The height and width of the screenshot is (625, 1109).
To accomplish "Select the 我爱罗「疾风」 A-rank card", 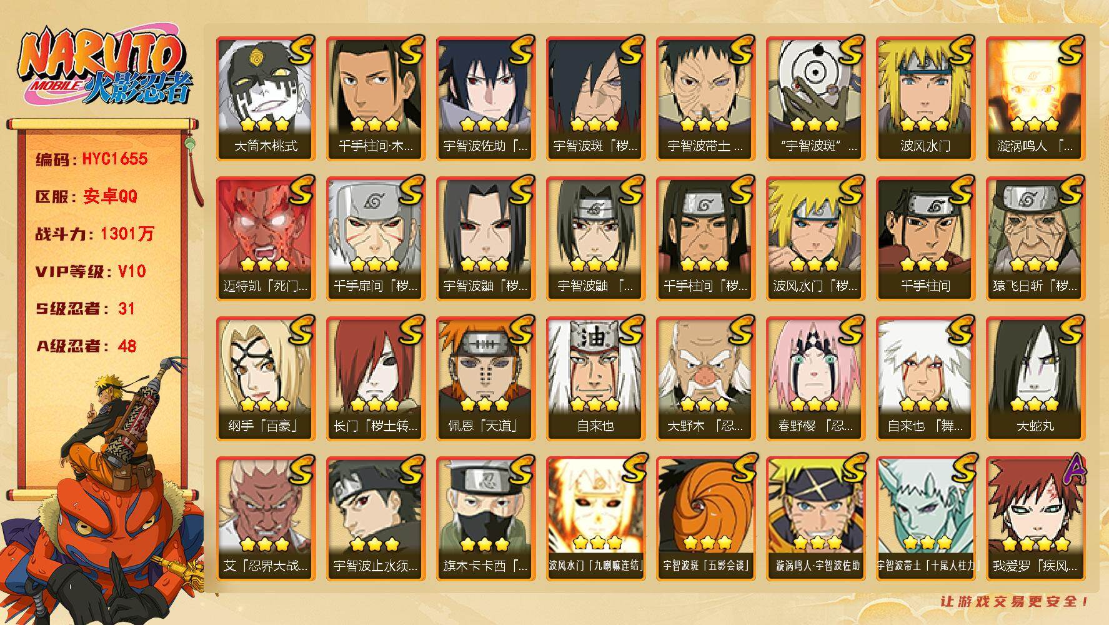I will pyautogui.click(x=1035, y=519).
